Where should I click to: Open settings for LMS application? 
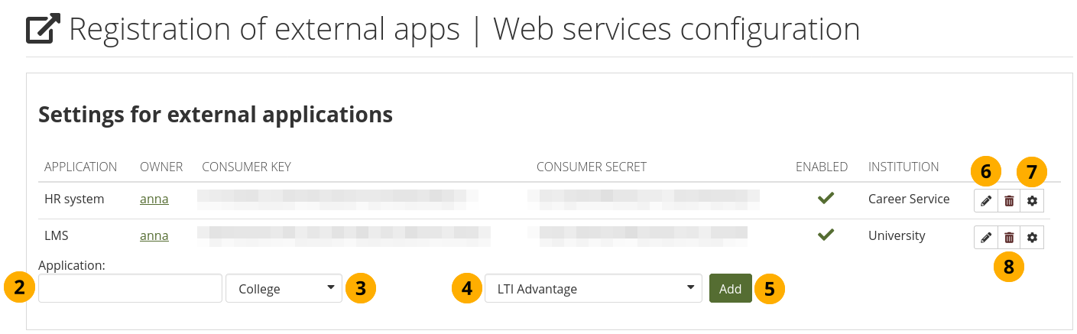pos(1032,238)
